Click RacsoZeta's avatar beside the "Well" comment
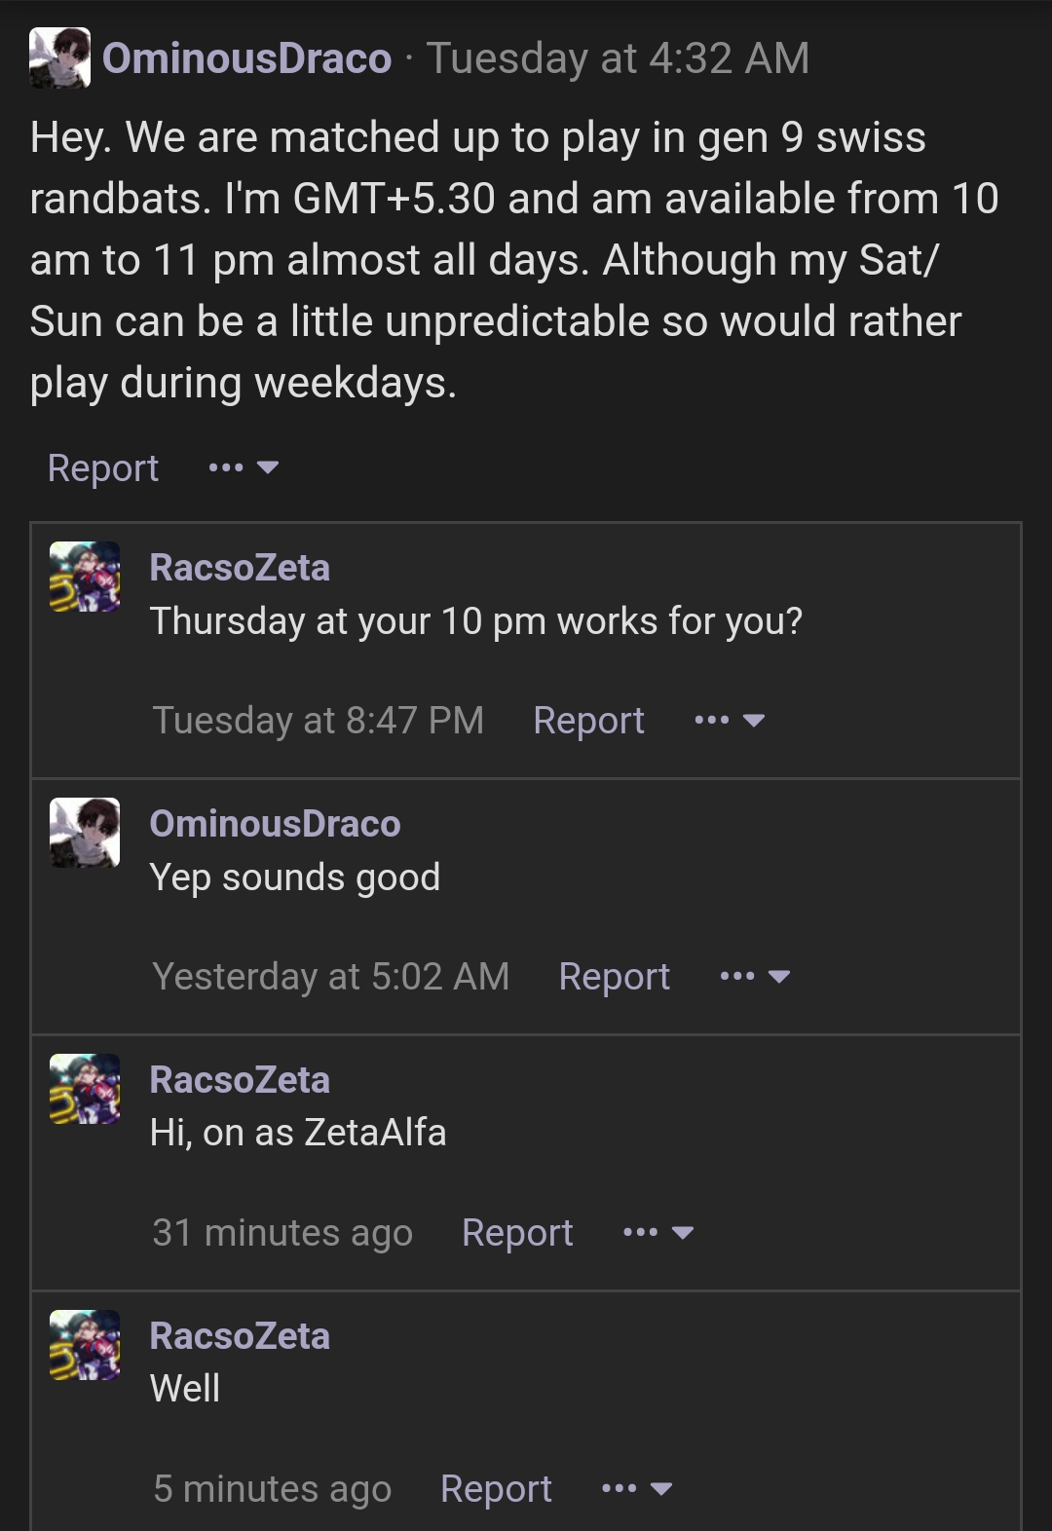1052x1531 pixels. pyautogui.click(x=85, y=1345)
